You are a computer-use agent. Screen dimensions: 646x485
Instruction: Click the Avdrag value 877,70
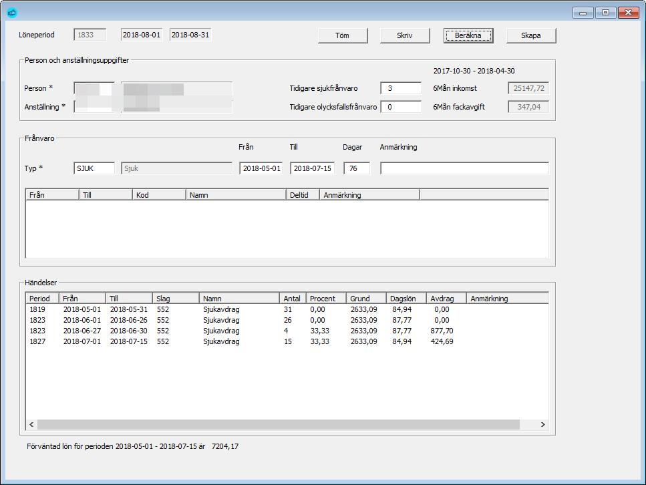coord(442,331)
